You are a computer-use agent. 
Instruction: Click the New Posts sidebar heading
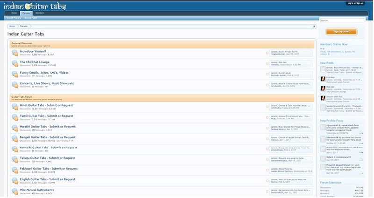(x=327, y=63)
